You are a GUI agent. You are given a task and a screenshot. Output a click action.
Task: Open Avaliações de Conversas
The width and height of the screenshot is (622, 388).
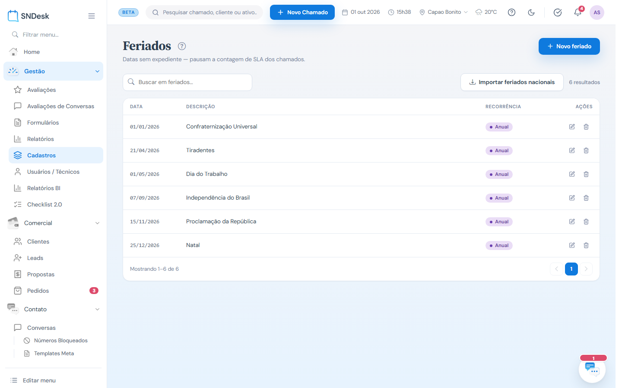pyautogui.click(x=56, y=106)
